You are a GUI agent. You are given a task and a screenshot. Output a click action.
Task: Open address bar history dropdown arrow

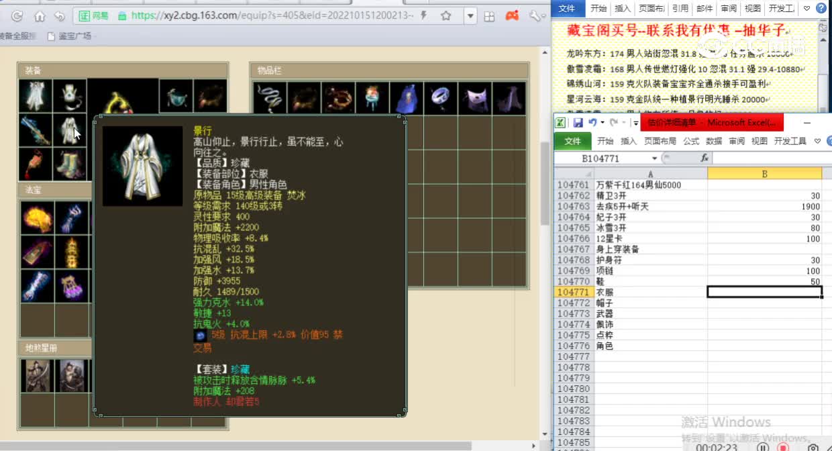[470, 15]
